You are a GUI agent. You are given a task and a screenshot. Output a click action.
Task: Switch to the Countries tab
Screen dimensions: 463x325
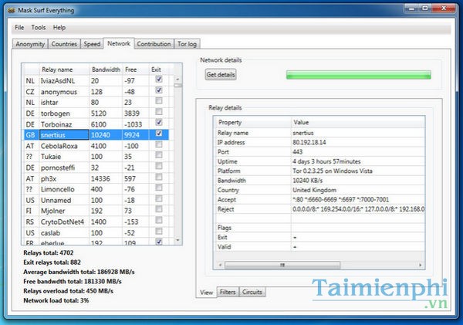(x=66, y=44)
